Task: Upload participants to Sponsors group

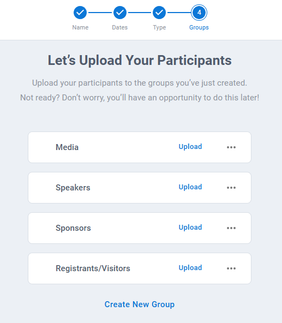Action: (x=190, y=228)
